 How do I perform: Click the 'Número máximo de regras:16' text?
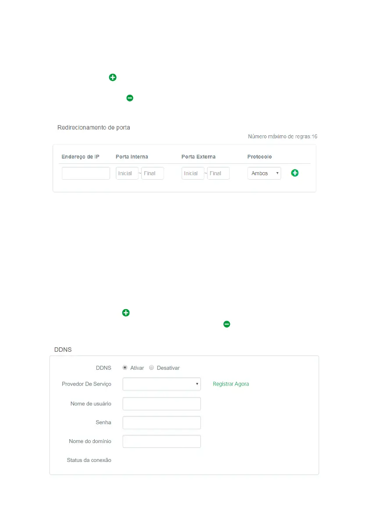(x=282, y=137)
